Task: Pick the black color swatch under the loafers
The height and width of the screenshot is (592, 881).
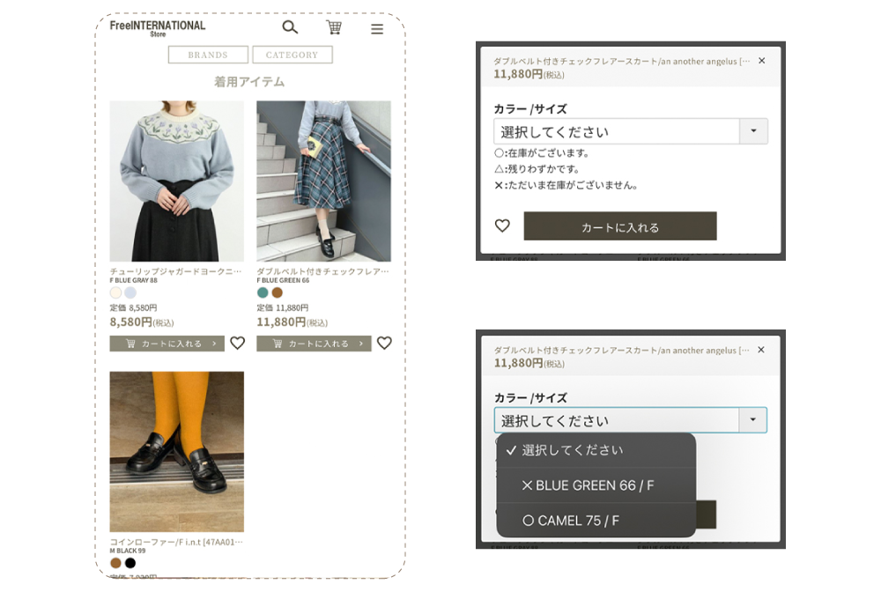Action: click(x=130, y=563)
